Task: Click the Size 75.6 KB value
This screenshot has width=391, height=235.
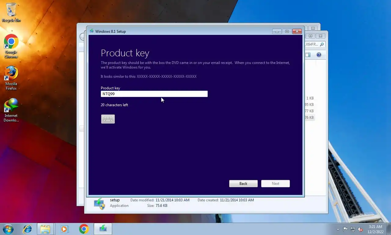Action: coord(161,206)
